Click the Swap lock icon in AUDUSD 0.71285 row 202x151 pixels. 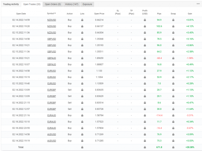click(173, 141)
